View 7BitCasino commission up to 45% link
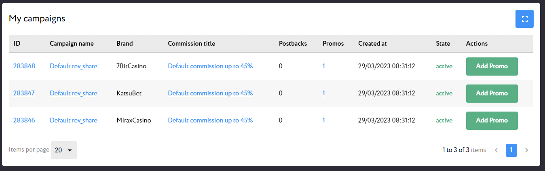The height and width of the screenshot is (171, 545). click(210, 66)
